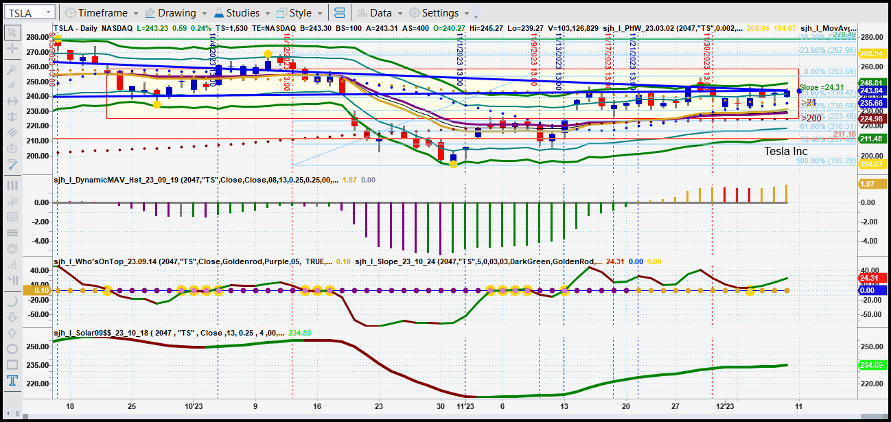The height and width of the screenshot is (422, 891).
Task: Select the rectangle drawing tool
Action: (x=12, y=364)
